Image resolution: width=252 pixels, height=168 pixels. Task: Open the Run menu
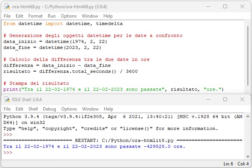point(52,16)
